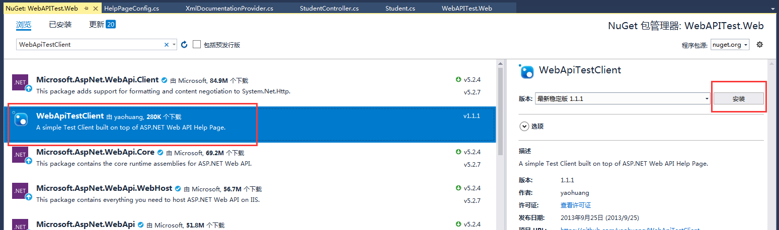Screen dimensions: 779x230
Task: Click the verified badge next to Microsoft.AspNet.WebApi.Core
Action: click(x=160, y=152)
